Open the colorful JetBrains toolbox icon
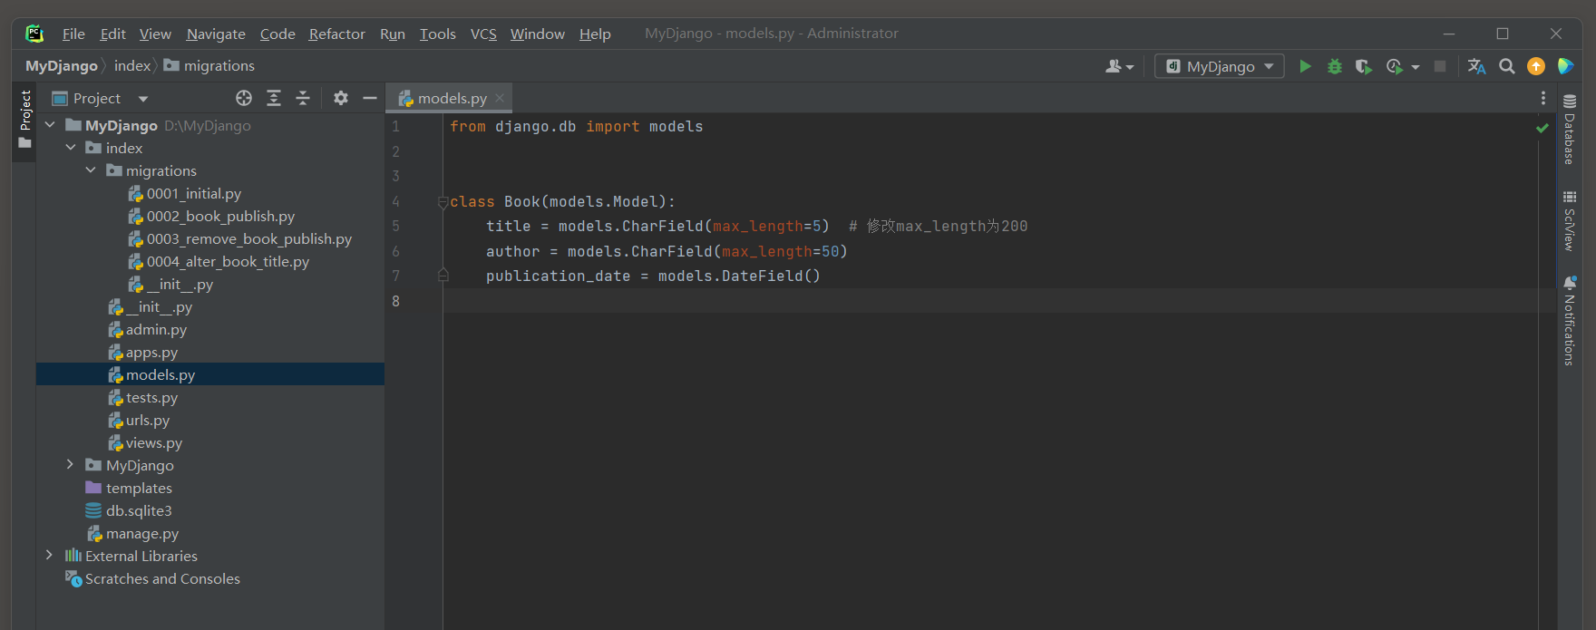Viewport: 1596px width, 630px height. point(1565,66)
